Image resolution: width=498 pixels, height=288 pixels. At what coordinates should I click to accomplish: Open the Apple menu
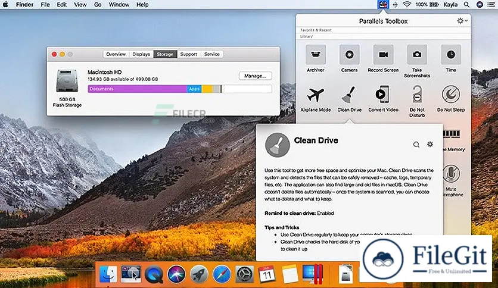pos(5,4)
